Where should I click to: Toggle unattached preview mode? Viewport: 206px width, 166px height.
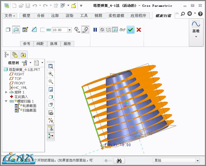coord(109,30)
